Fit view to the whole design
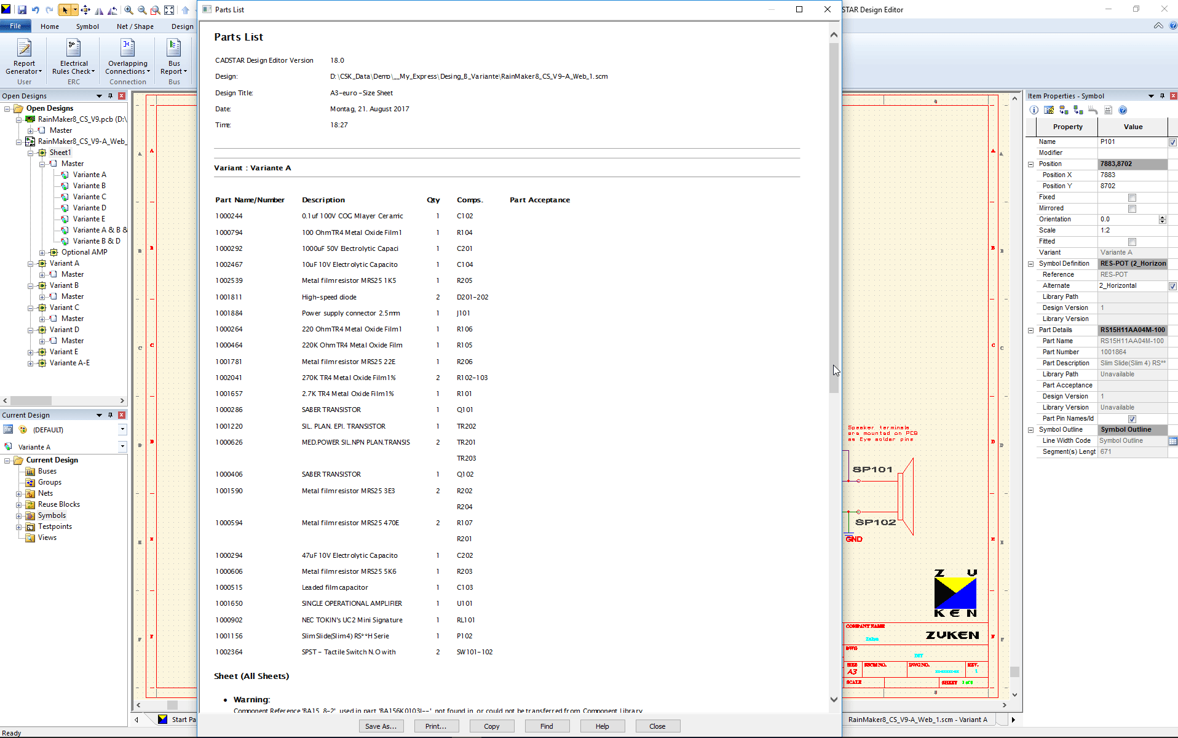 click(169, 10)
